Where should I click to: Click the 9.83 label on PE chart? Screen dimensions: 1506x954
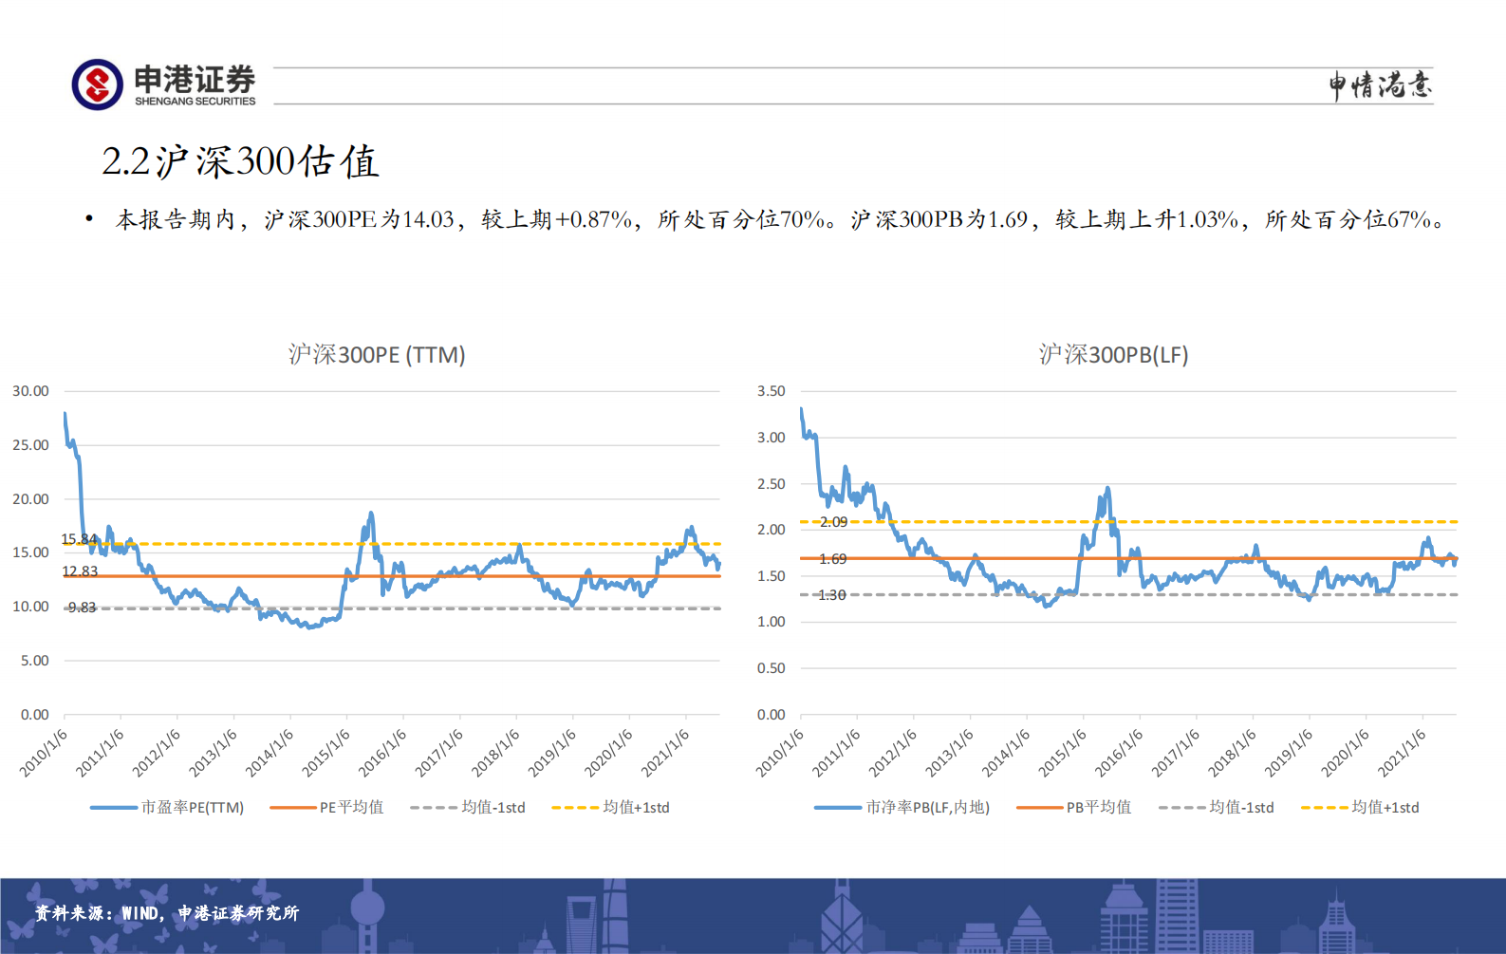pos(82,608)
